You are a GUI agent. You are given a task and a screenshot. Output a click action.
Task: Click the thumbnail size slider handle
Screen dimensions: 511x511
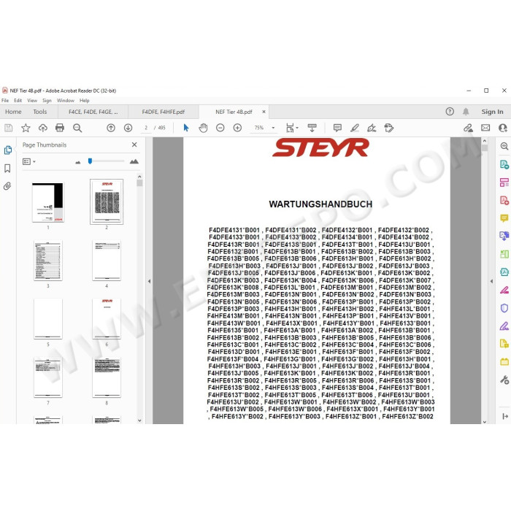(91, 161)
